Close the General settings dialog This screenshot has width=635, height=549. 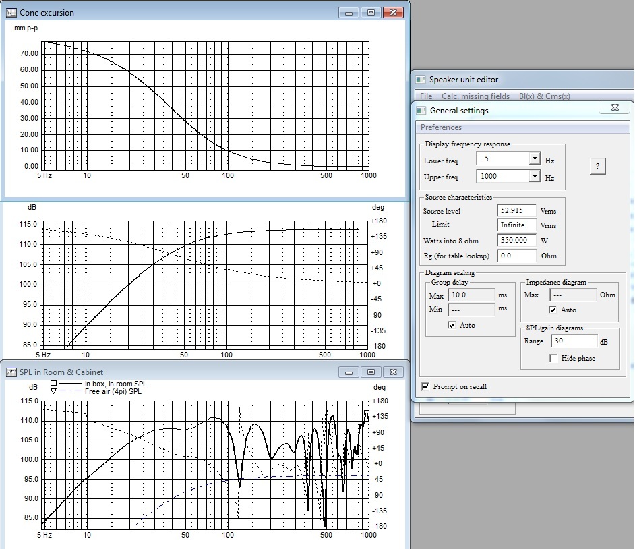[x=615, y=108]
